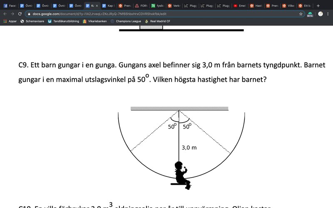Image resolution: width=333 pixels, height=208 pixels.
Task: Open the Real Madrid CF bookmark
Action: click(158, 21)
